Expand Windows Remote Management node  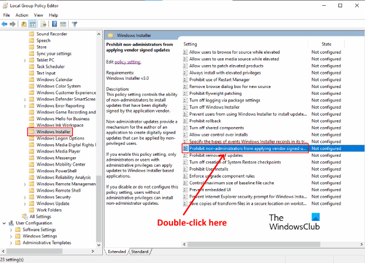(25, 184)
